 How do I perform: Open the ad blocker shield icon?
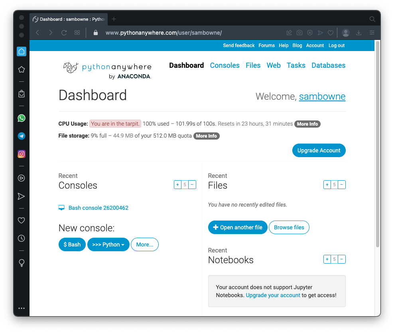point(310,33)
